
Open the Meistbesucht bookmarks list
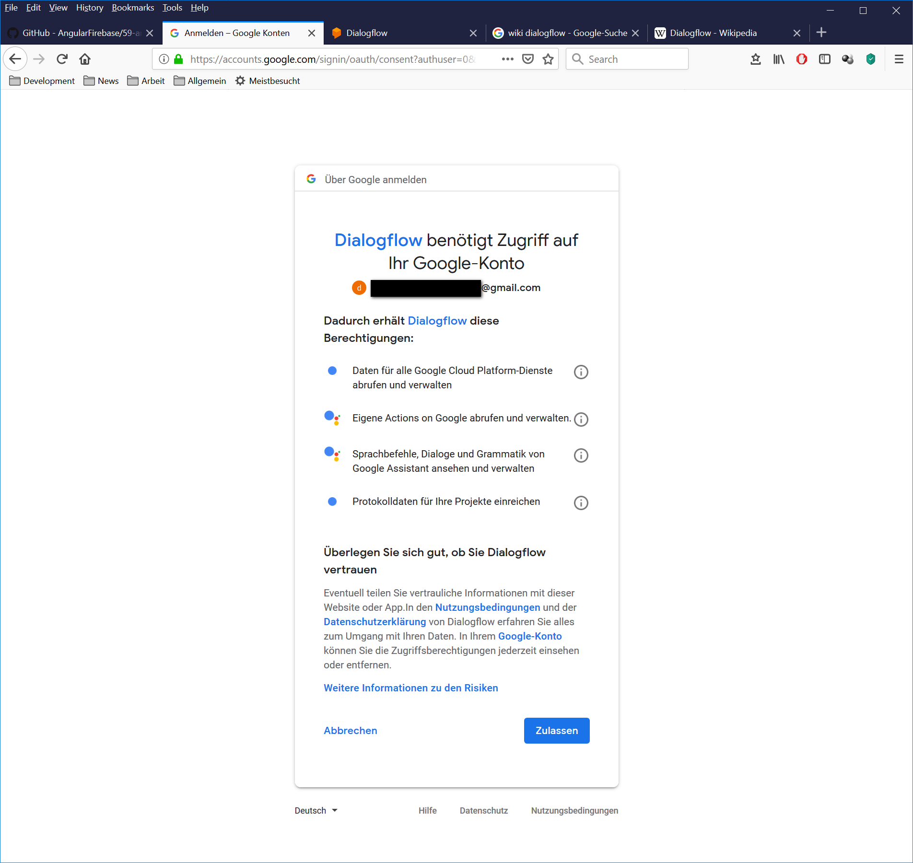pos(268,81)
